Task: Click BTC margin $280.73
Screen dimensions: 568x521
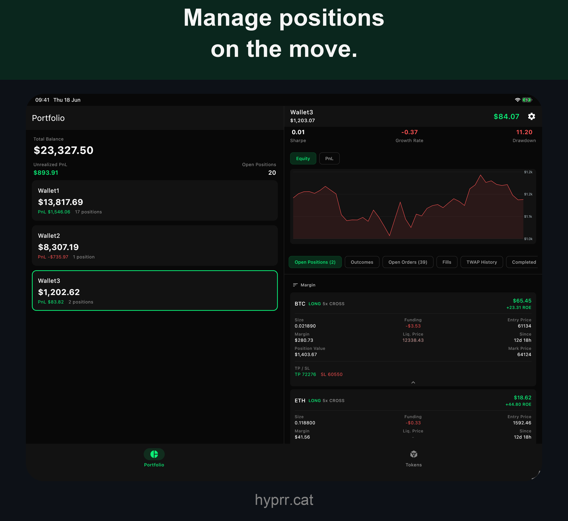Action: pyautogui.click(x=304, y=340)
